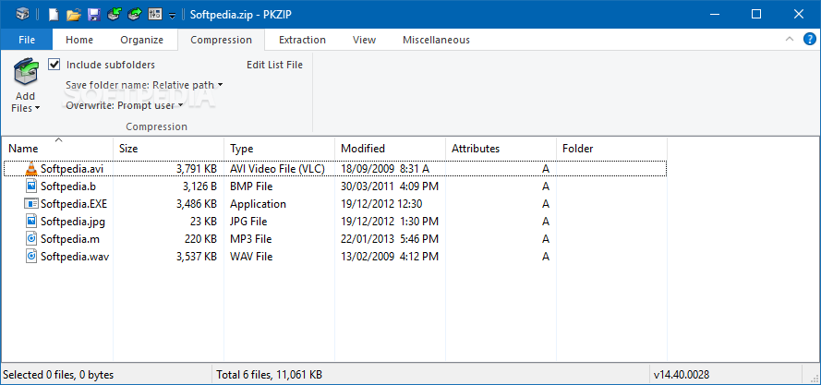
Task: Click the Open folder icon in quick access toolbar
Action: pos(74,14)
